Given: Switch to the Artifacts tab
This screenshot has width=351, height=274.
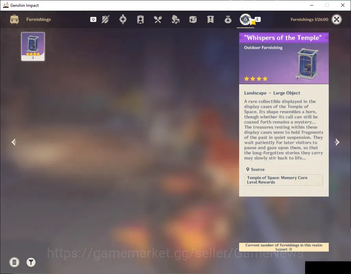Looking at the screenshot, I should [123, 20].
